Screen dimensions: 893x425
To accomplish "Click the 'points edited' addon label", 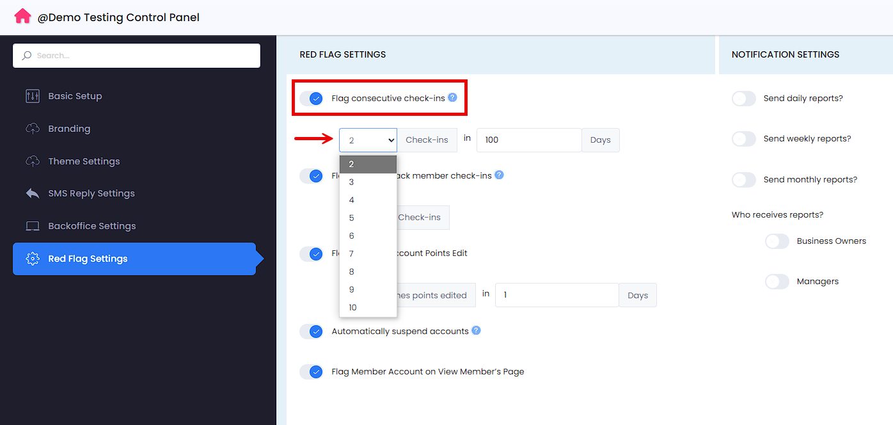I will pyautogui.click(x=436, y=295).
